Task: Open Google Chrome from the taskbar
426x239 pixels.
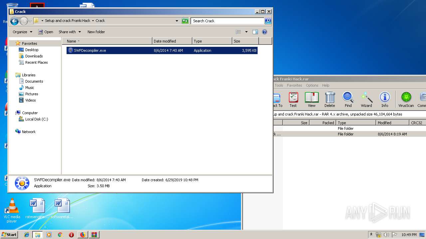Action: click(60, 235)
